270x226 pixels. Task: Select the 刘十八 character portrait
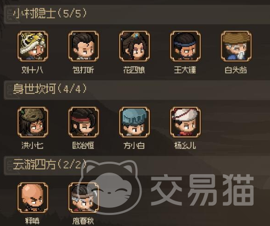pyautogui.click(x=33, y=46)
